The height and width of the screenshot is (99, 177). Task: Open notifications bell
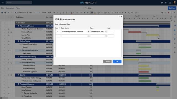[166, 2]
